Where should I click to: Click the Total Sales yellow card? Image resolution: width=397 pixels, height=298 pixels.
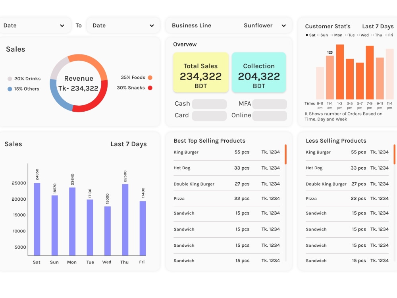point(201,72)
